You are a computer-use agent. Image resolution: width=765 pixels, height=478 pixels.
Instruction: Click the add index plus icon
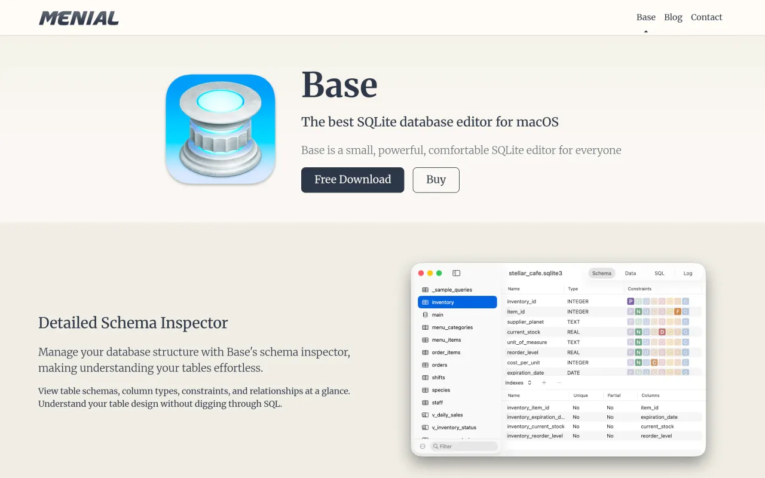tap(544, 382)
